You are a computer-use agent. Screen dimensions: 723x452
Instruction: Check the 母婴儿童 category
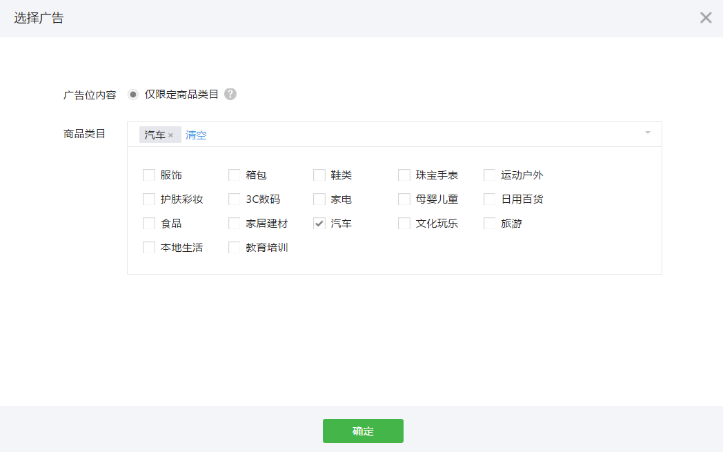point(404,199)
